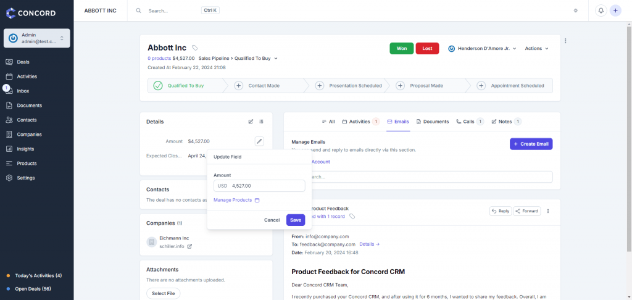Screen dimensions: 632x300
Task: Click the external link icon beside schiller.info
Action: point(189,246)
